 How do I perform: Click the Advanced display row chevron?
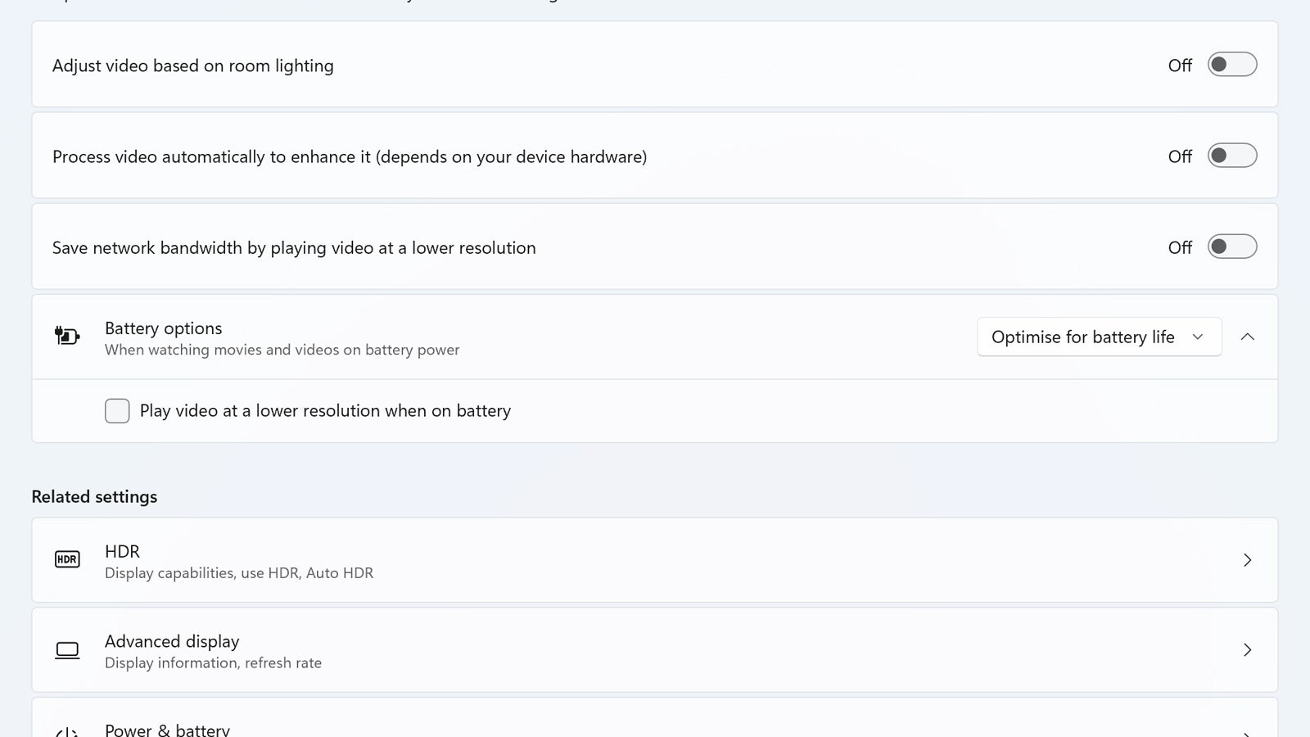coord(1248,649)
